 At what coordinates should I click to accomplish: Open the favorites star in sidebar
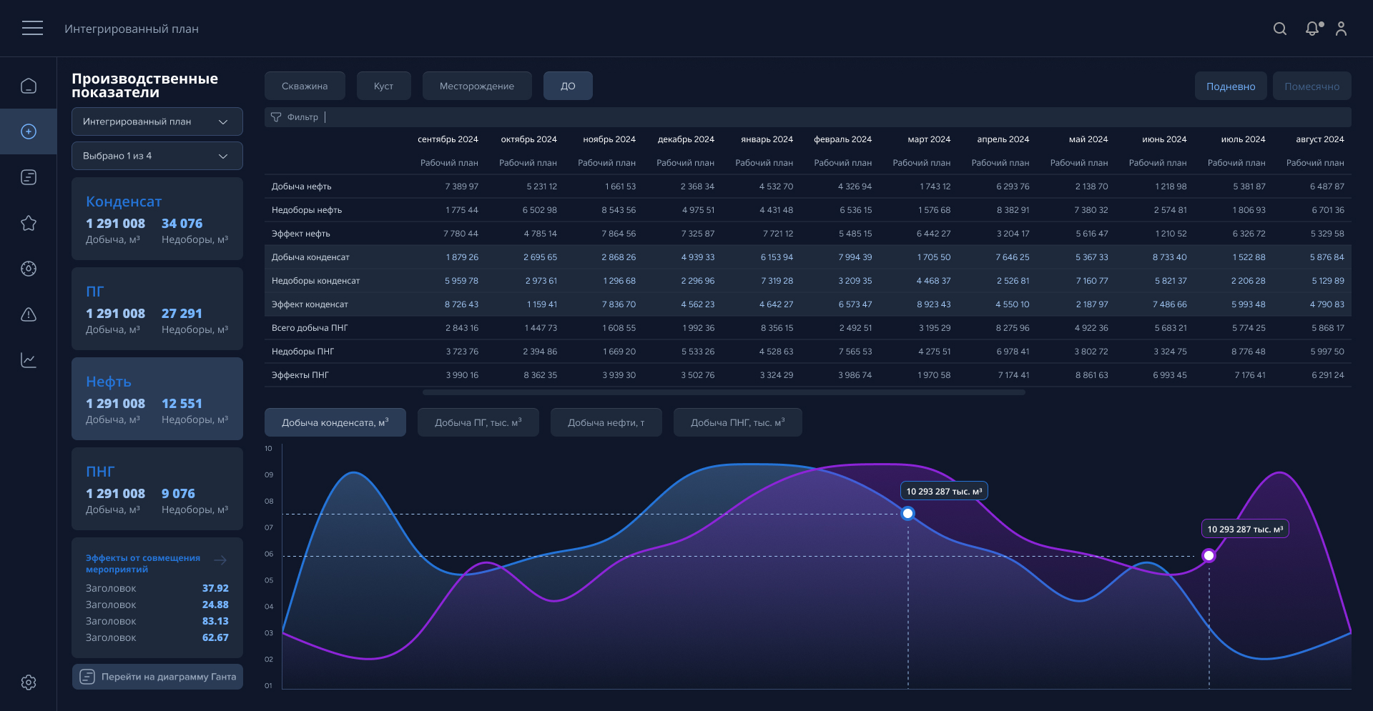(x=29, y=224)
